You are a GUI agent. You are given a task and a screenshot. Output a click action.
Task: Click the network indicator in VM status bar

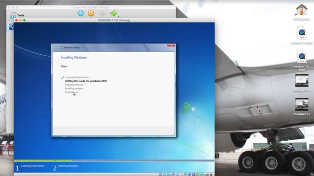tap(173, 175)
